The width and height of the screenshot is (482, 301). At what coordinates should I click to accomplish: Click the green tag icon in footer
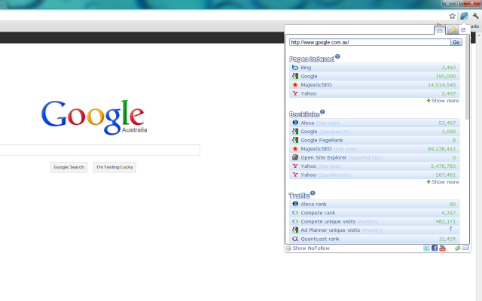pyautogui.click(x=457, y=248)
